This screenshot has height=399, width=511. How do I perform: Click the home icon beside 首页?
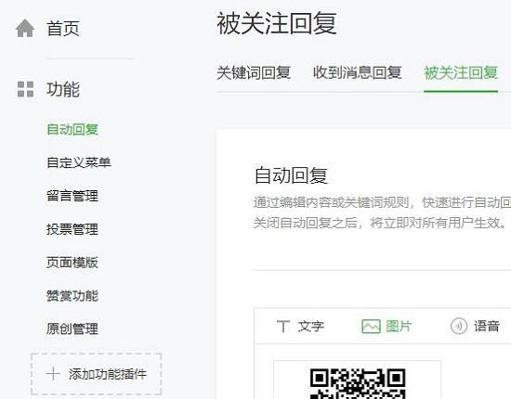point(25,29)
